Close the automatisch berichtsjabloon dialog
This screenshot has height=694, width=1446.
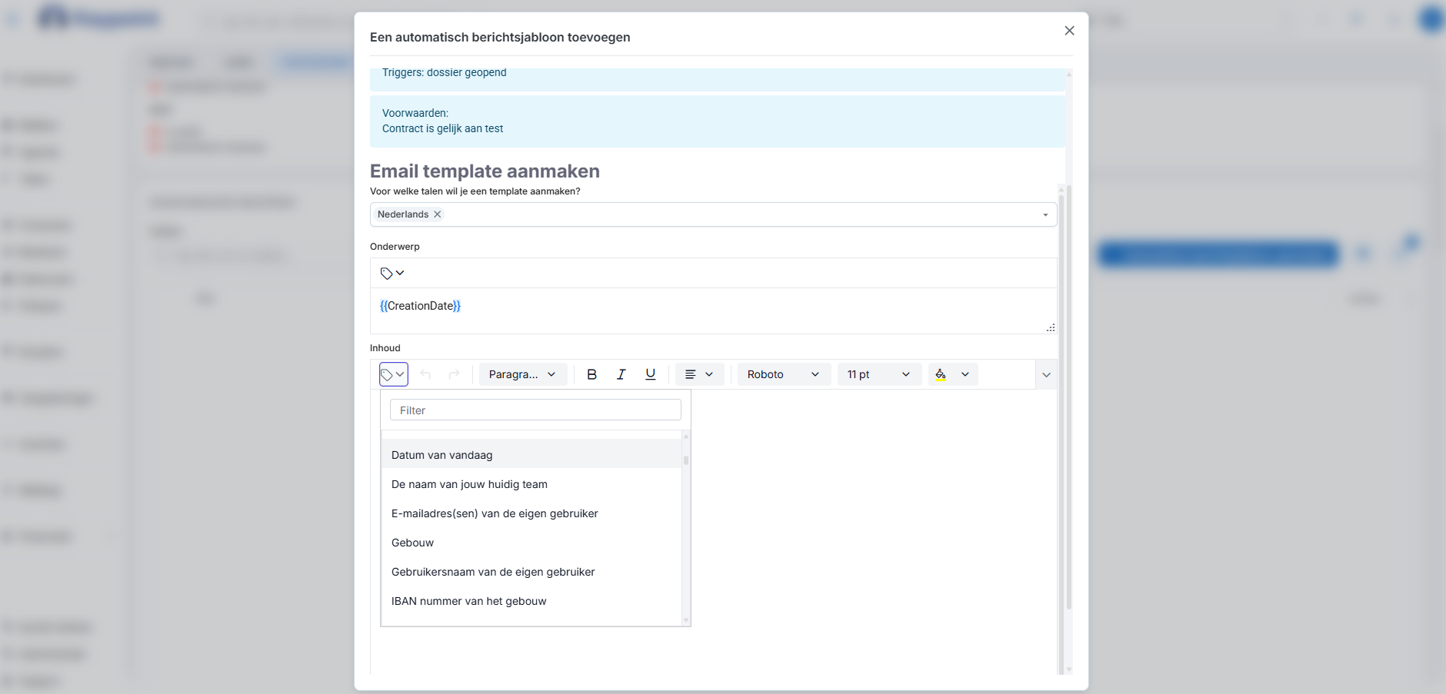(x=1069, y=31)
